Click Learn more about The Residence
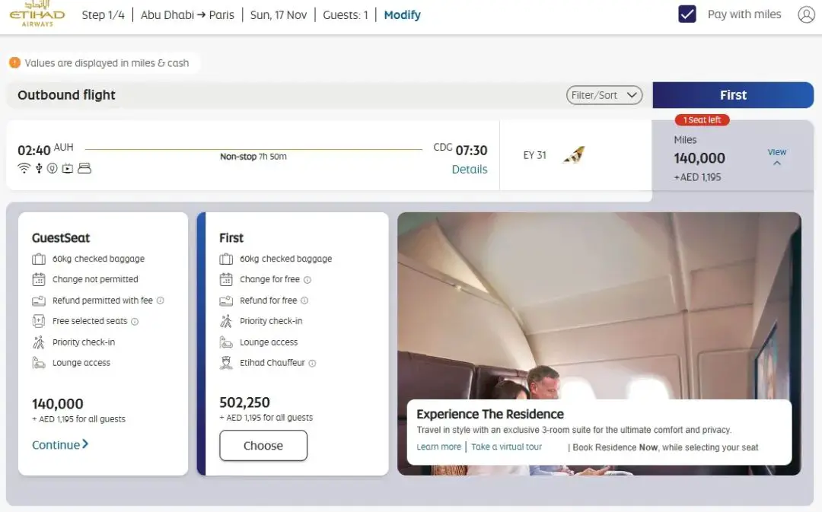822x512 pixels. [x=439, y=447]
